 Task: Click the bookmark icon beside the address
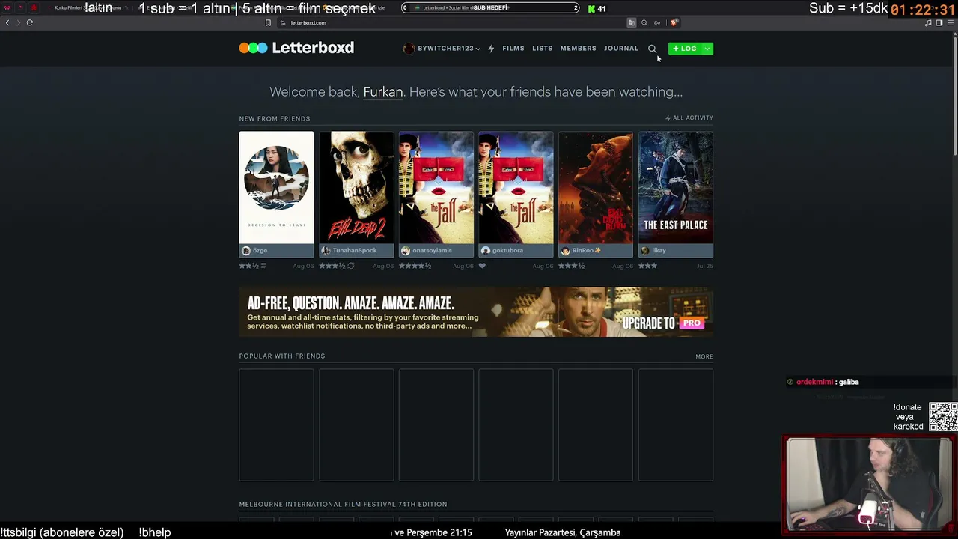[x=268, y=23]
